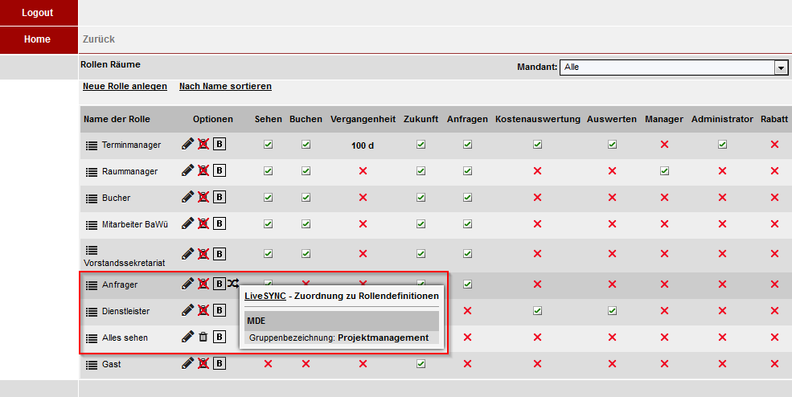Toggle Manager checkbox for Raummanager
The image size is (792, 397).
(x=664, y=170)
